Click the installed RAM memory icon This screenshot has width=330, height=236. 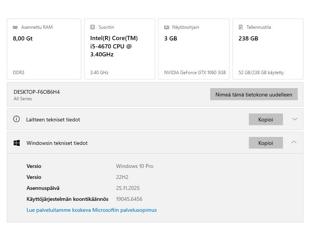click(x=15, y=27)
